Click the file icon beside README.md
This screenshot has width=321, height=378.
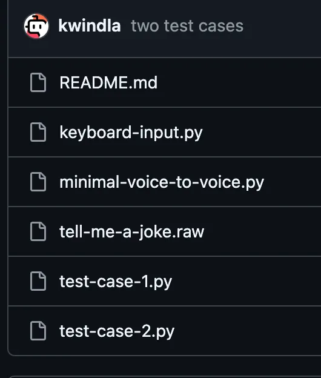[x=38, y=82]
